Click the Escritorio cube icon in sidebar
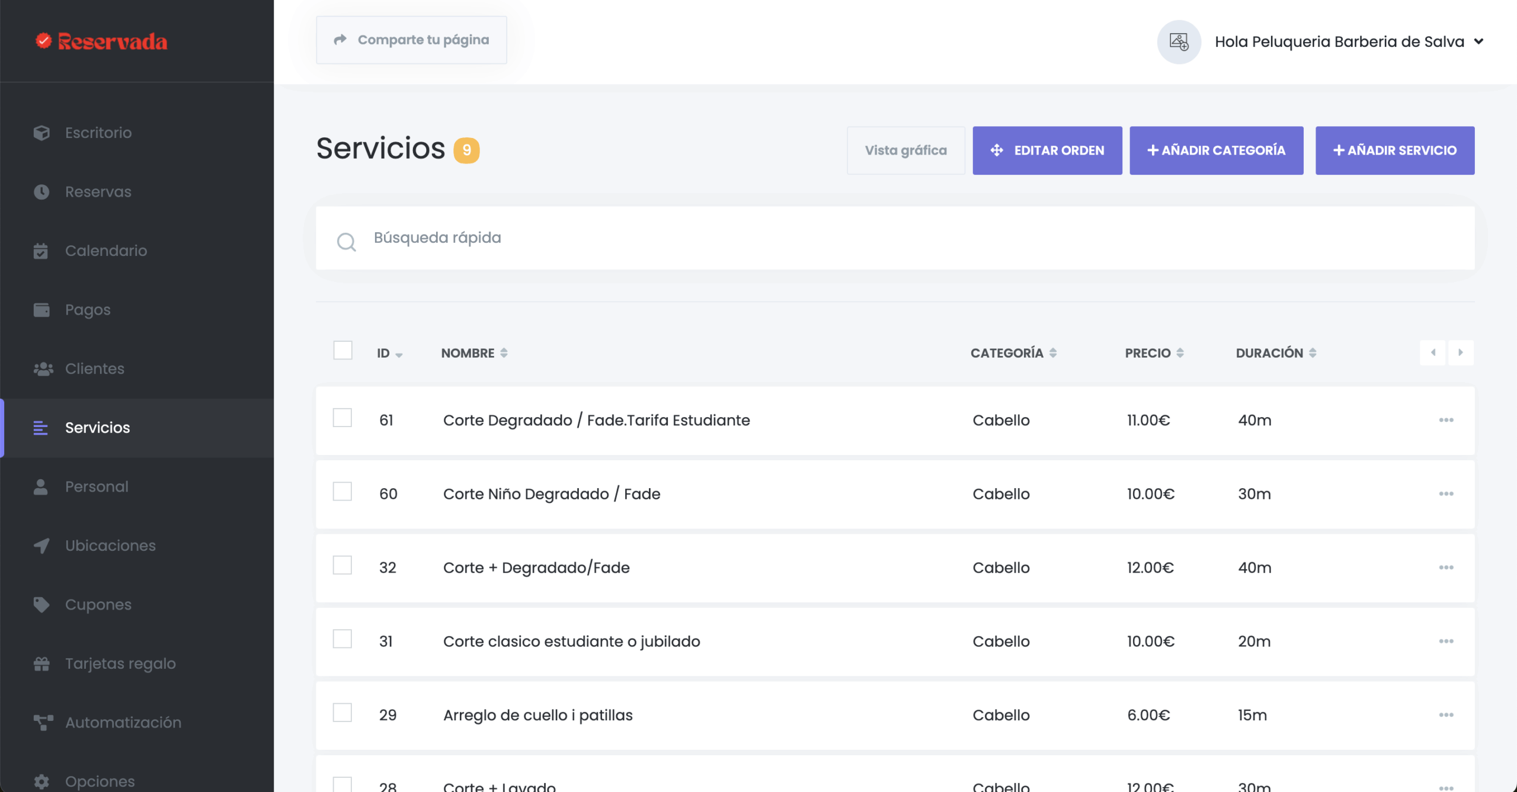 coord(41,133)
